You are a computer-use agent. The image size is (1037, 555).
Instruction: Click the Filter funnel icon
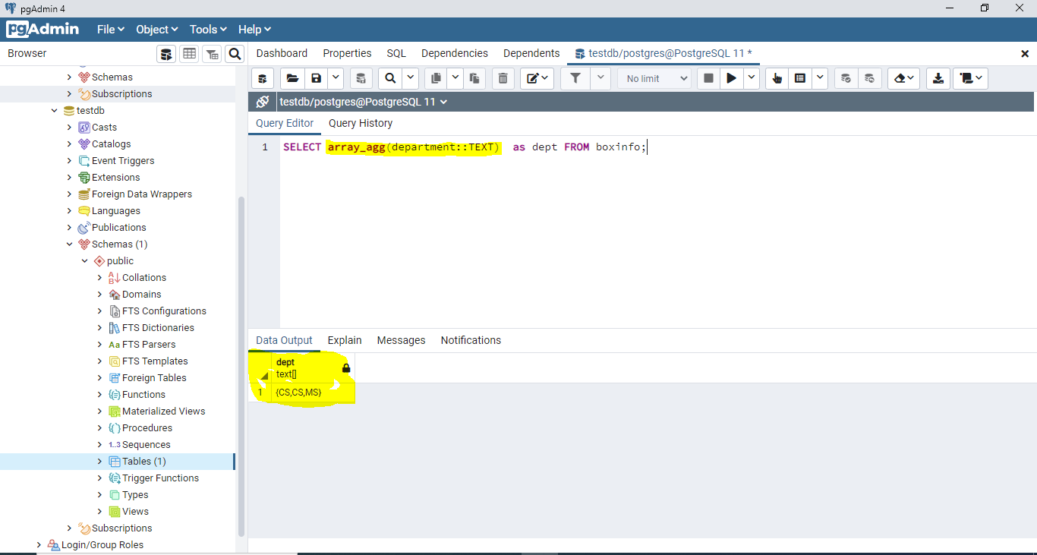click(x=575, y=78)
